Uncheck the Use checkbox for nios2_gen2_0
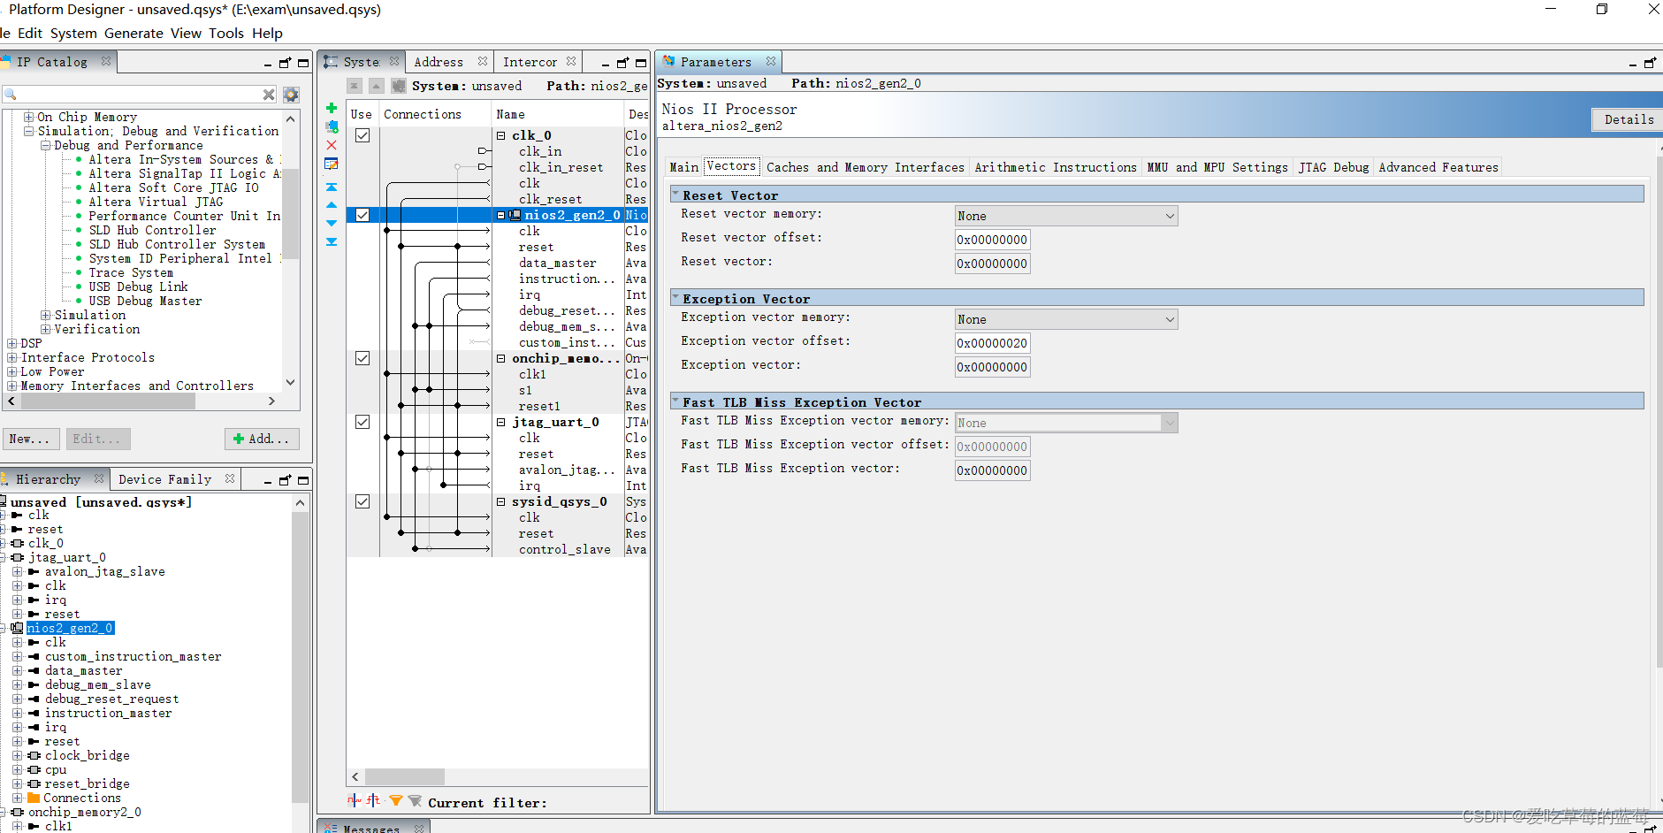 coord(362,215)
